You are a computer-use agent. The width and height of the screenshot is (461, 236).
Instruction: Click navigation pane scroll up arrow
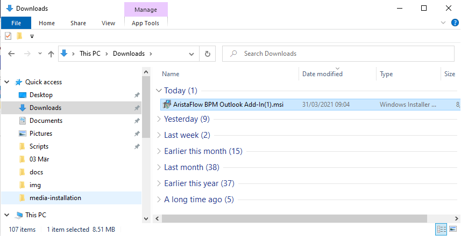click(146, 71)
